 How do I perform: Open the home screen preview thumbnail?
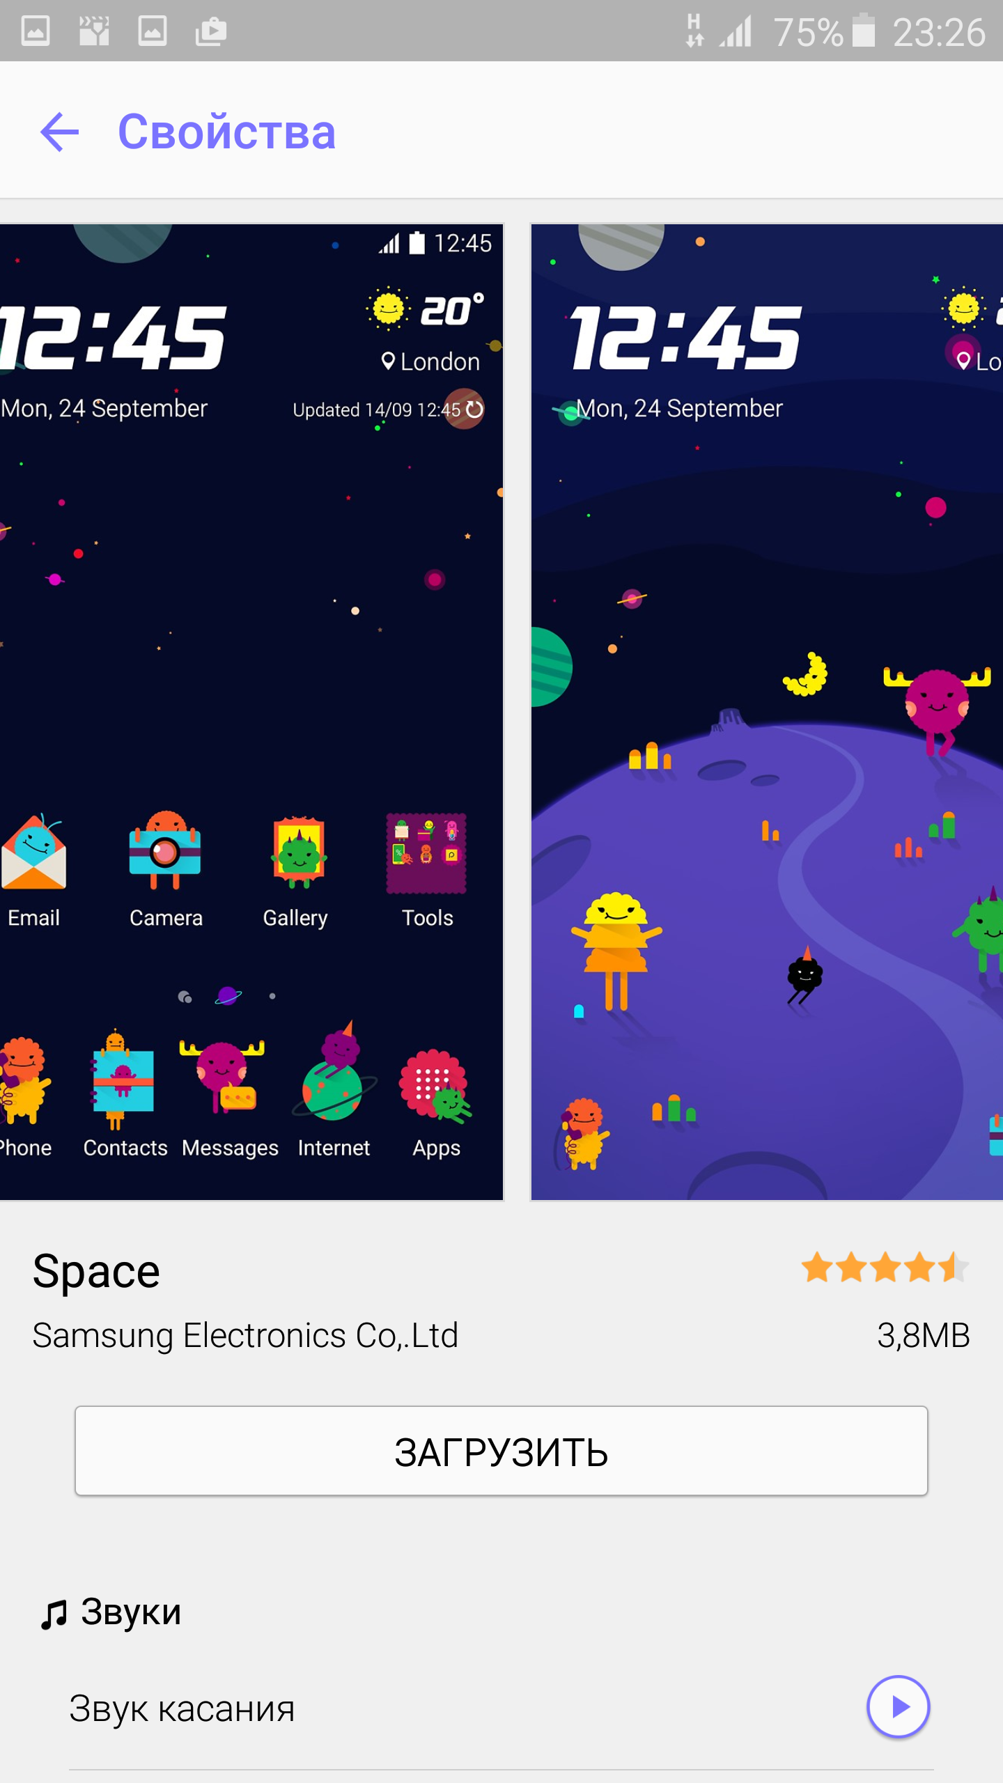[251, 712]
